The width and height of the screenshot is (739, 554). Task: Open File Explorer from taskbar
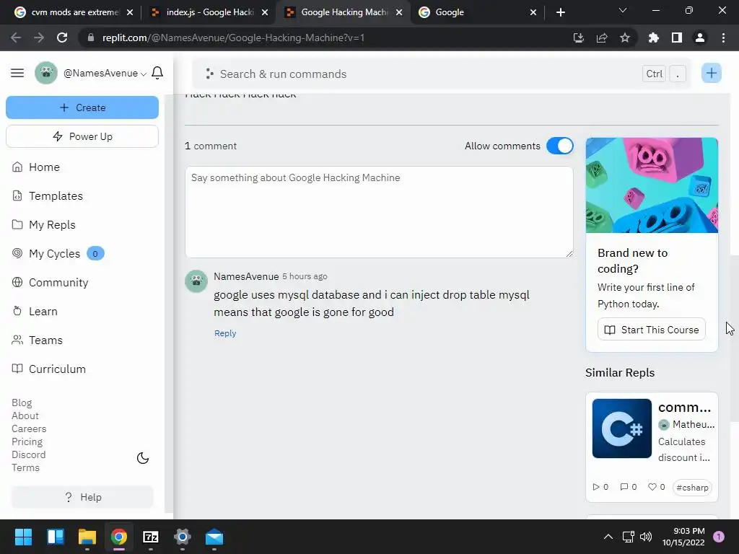(87, 537)
